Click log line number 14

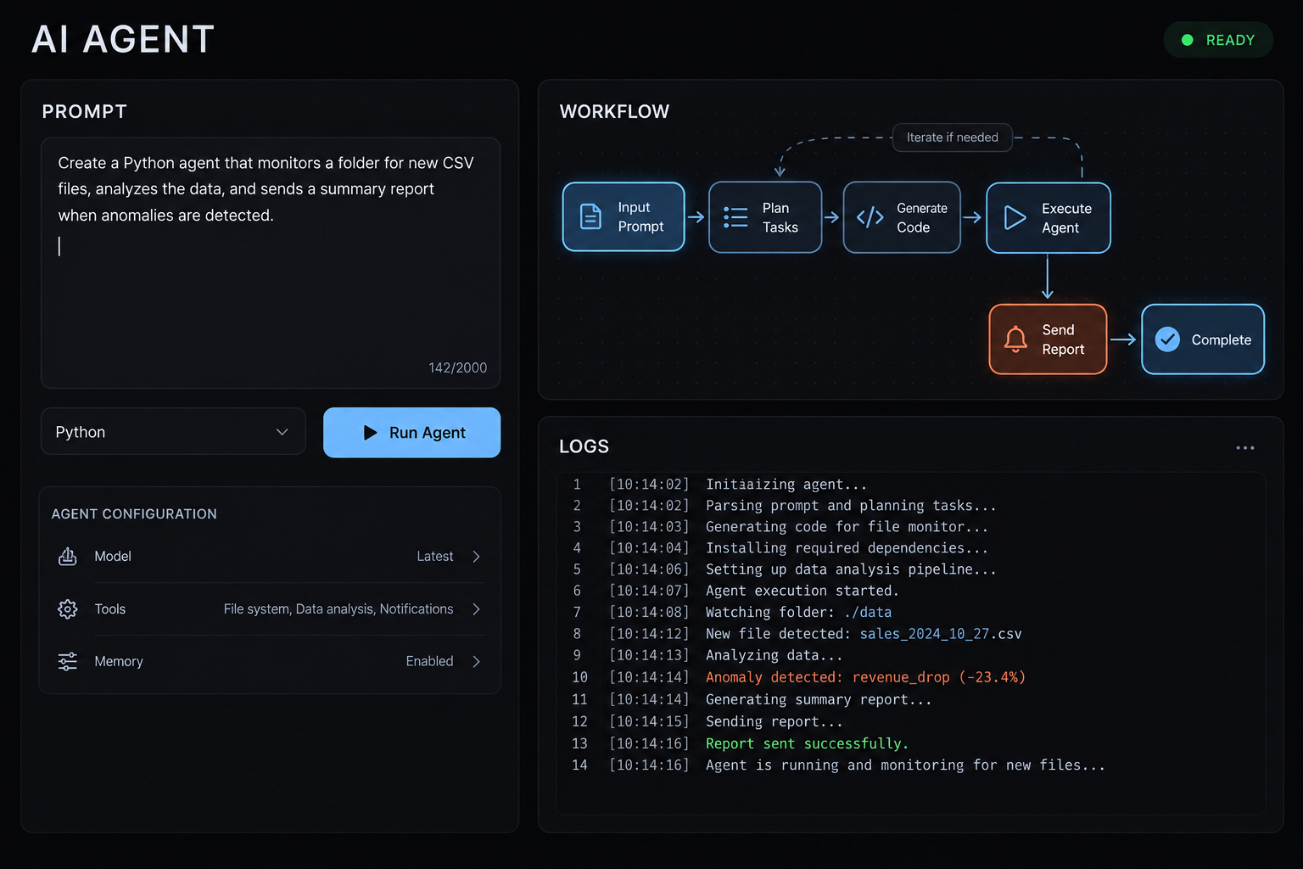click(x=579, y=765)
